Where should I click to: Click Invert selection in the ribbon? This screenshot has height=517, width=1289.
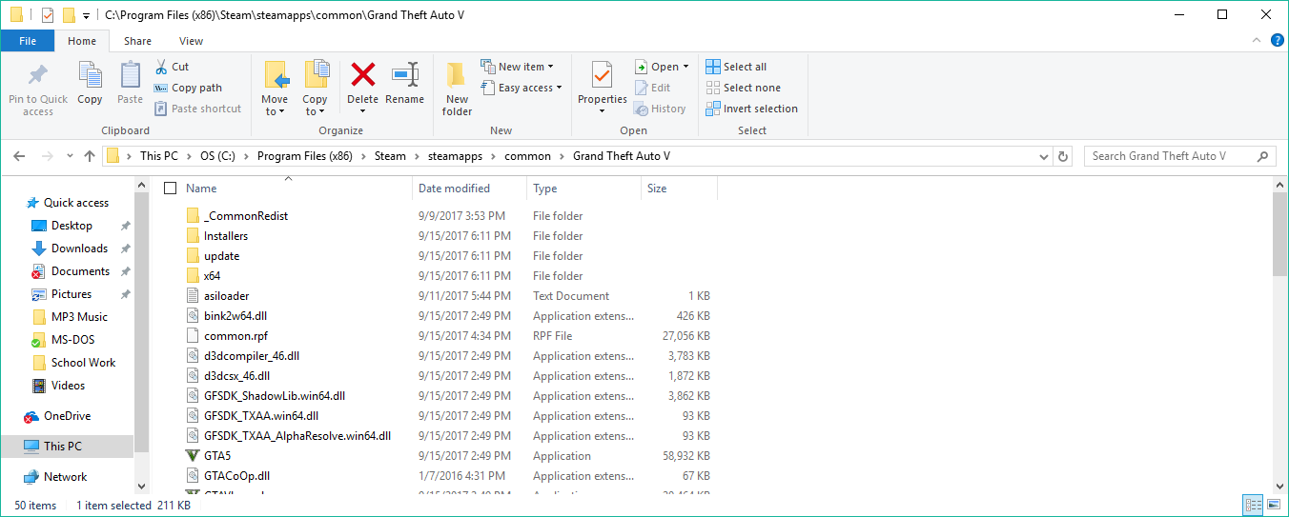click(x=751, y=109)
